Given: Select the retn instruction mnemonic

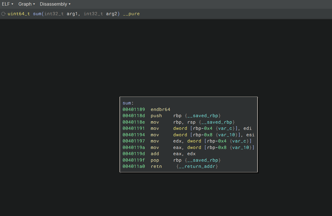Looking at the screenshot, I should click(156, 166).
